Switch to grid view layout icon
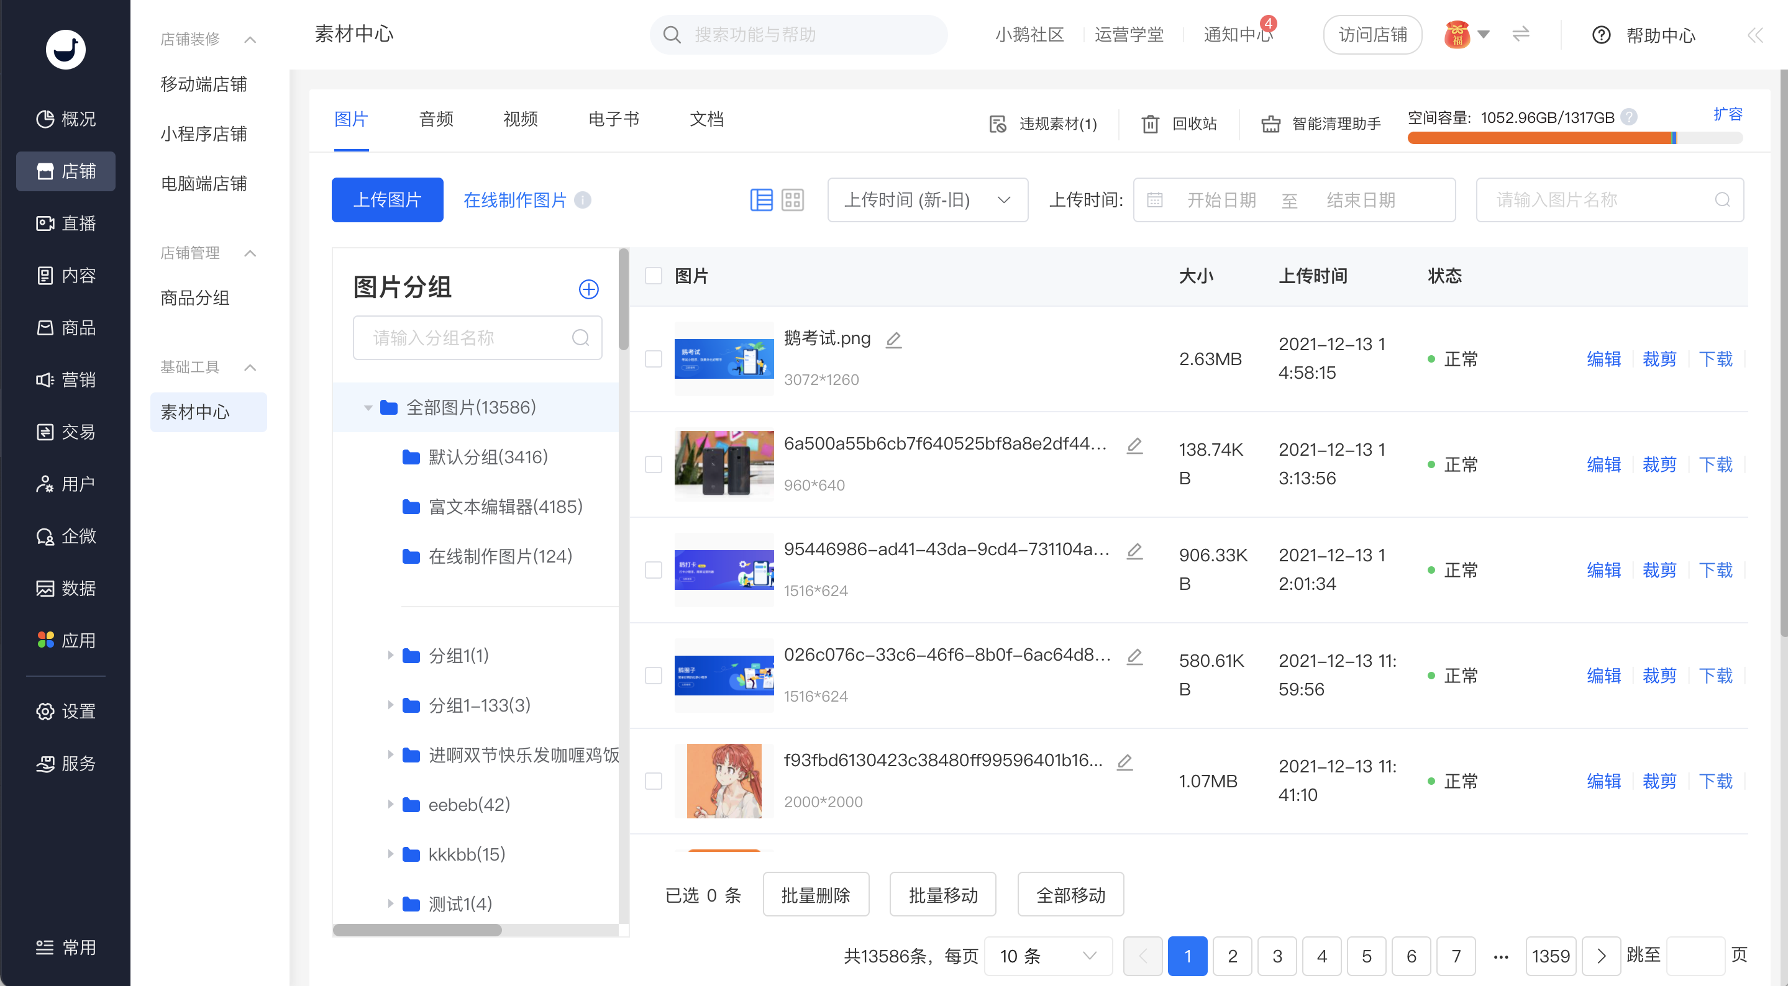The width and height of the screenshot is (1788, 986). click(793, 200)
